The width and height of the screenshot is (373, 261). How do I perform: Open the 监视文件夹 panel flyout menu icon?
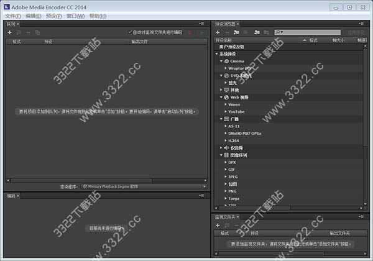[x=362, y=216]
